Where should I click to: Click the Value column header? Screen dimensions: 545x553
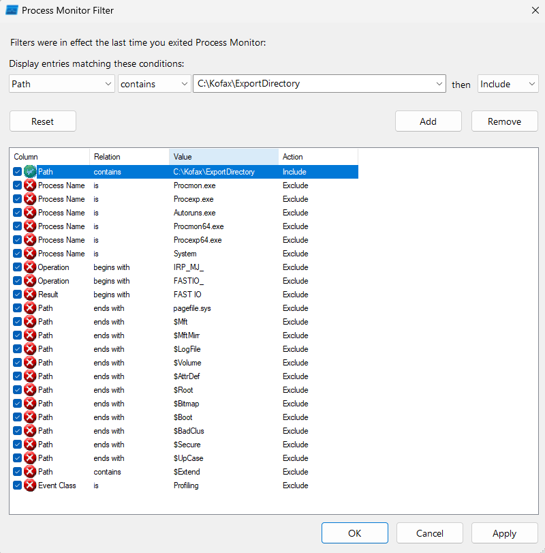(x=223, y=157)
